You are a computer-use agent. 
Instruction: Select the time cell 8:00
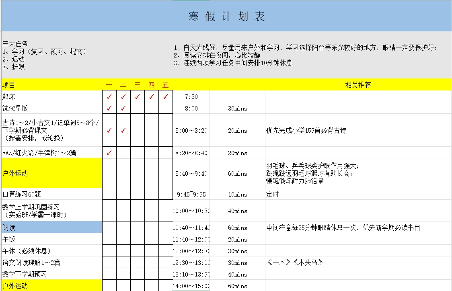pyautogui.click(x=191, y=108)
